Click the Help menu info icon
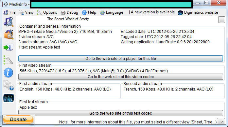 (x=84, y=13)
